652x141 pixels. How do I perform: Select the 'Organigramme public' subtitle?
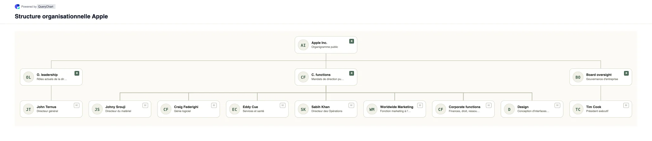coord(325,47)
